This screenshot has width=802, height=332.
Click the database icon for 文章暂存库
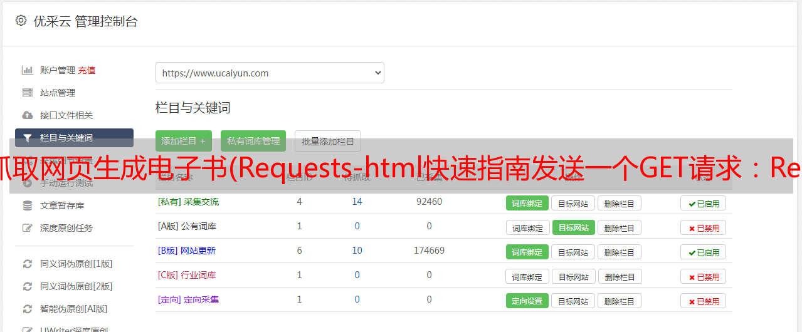pyautogui.click(x=27, y=205)
